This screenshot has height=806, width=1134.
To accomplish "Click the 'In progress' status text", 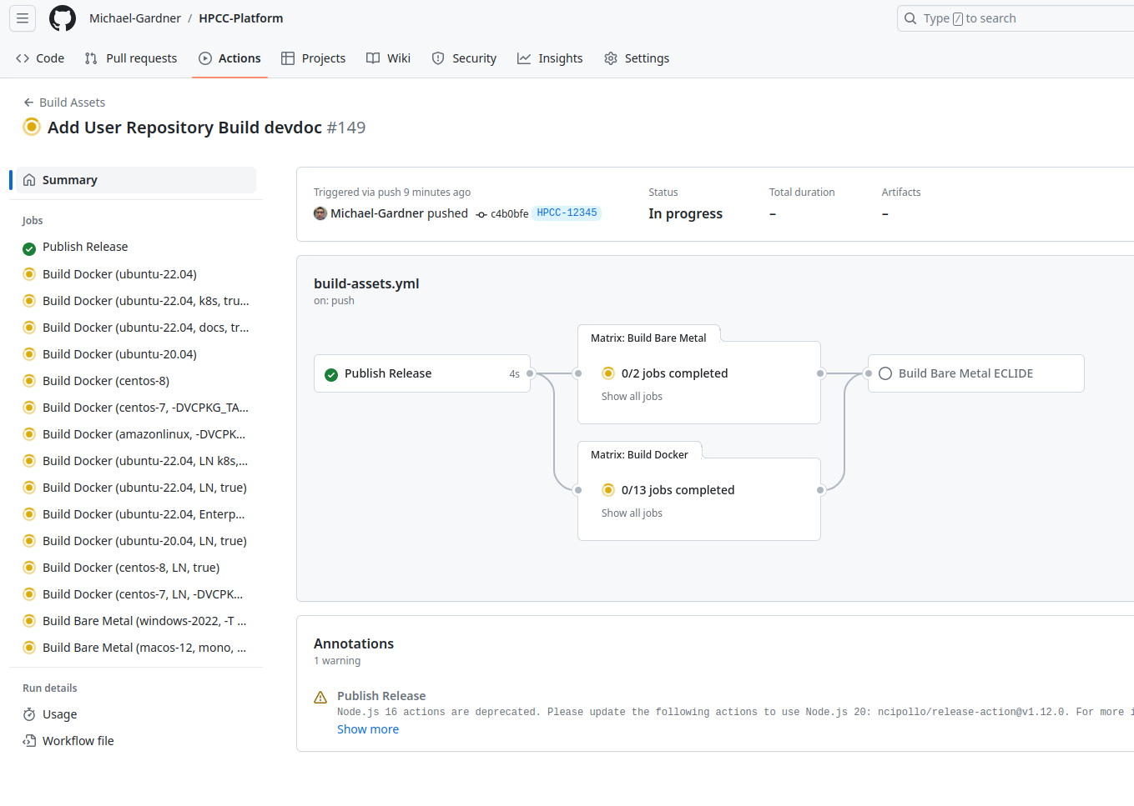I will click(686, 214).
